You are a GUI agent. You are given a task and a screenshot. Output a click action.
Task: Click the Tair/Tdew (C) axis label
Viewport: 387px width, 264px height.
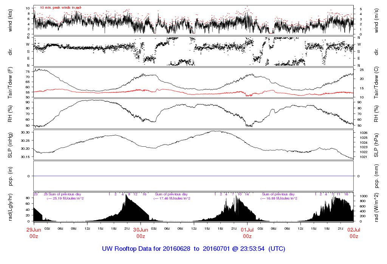tap(377, 83)
